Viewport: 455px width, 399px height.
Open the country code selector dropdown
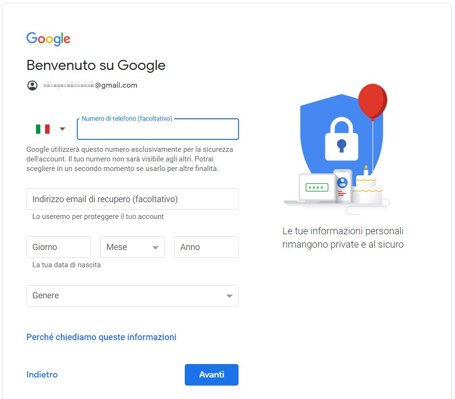point(61,129)
